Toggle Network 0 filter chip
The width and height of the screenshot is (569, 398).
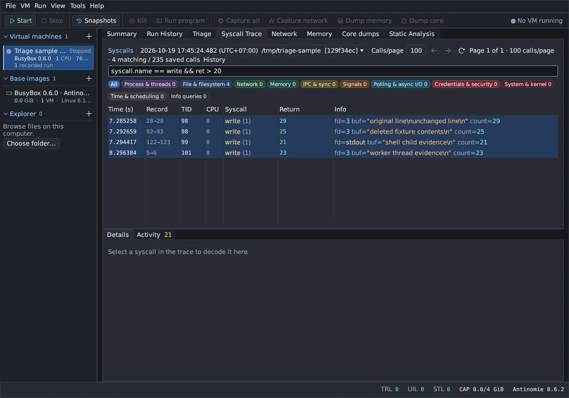tap(250, 84)
